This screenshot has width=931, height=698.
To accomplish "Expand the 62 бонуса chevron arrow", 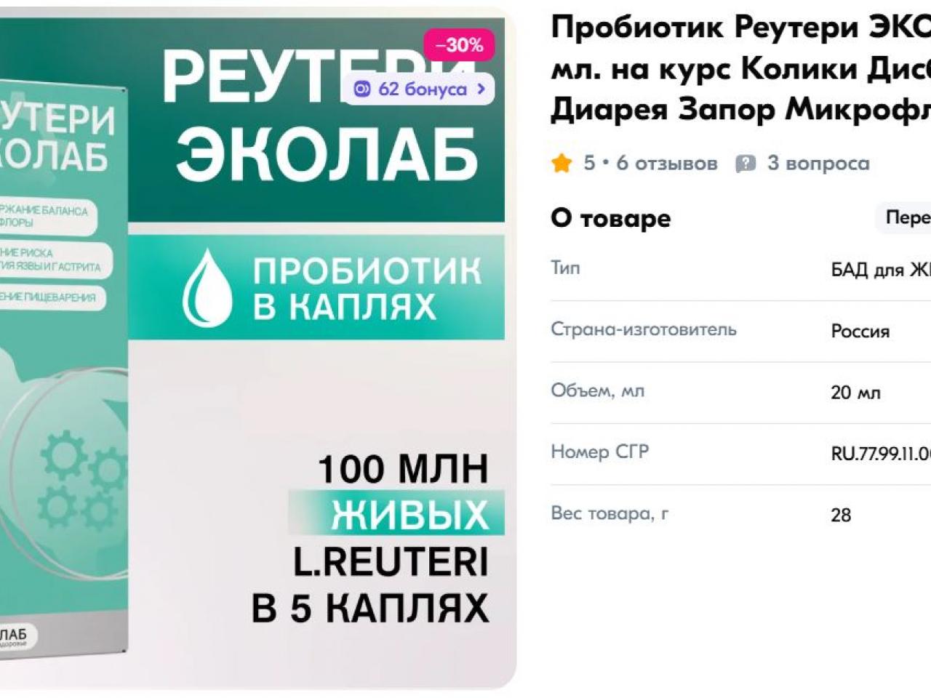I will 481,89.
